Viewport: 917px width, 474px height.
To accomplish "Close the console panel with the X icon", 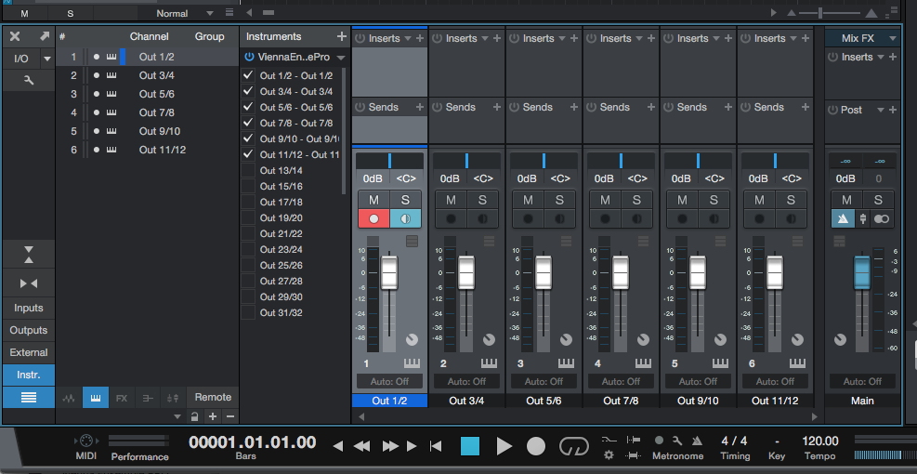I will tap(15, 36).
